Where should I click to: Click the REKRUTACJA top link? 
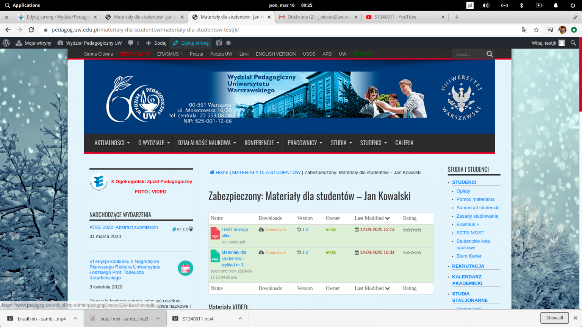tap(135, 54)
